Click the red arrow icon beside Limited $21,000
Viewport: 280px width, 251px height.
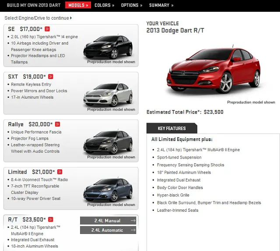60,172
